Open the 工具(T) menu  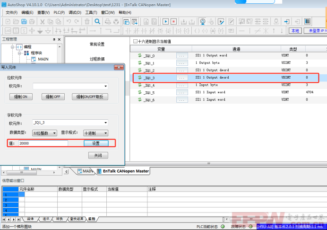91,12
